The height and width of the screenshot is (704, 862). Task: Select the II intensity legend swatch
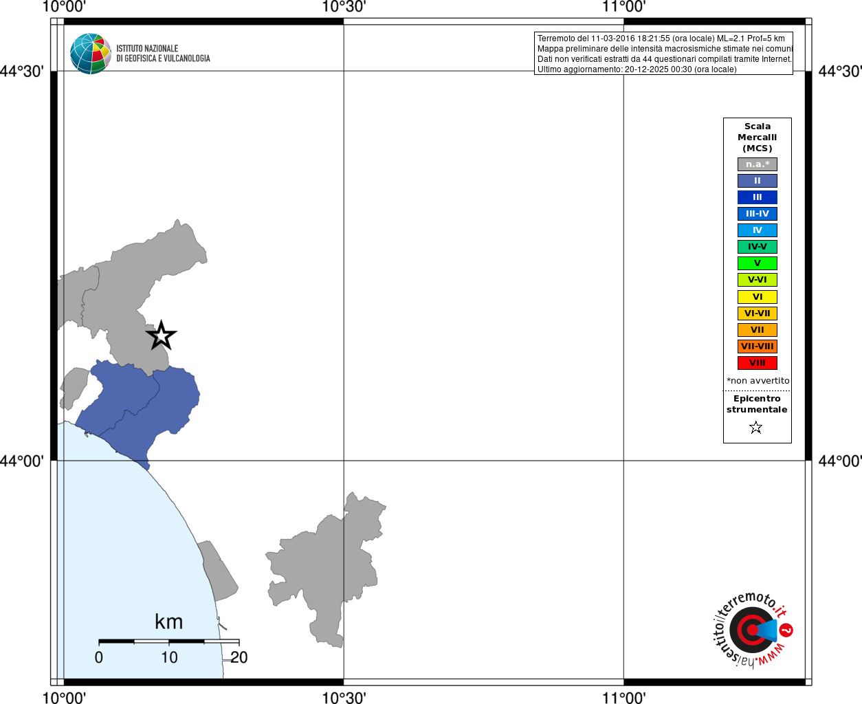[758, 181]
